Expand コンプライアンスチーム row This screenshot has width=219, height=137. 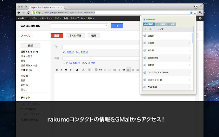click(167, 72)
